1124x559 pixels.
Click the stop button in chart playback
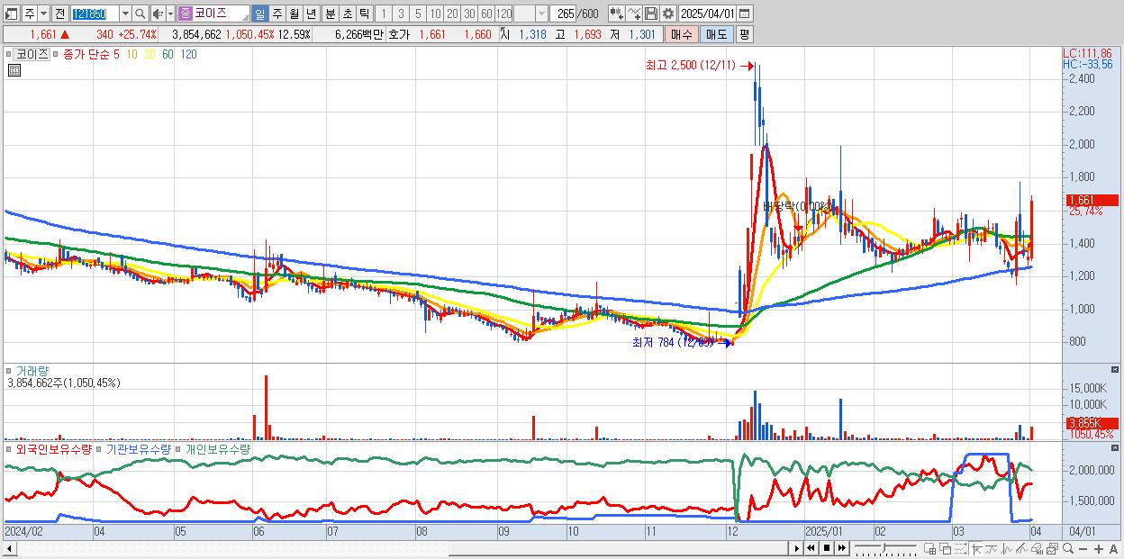827,548
